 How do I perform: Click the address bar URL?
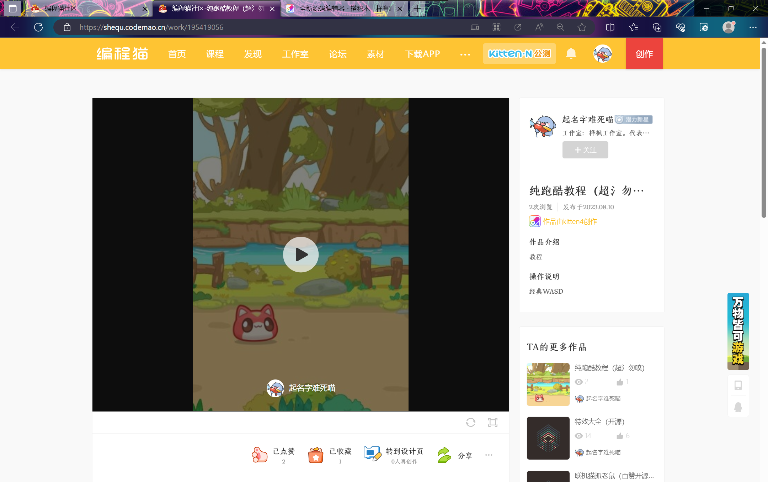pyautogui.click(x=151, y=27)
